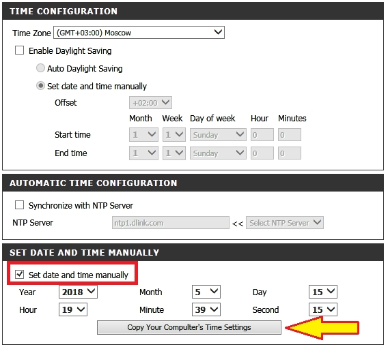The image size is (388, 349).
Task: Open the Month 5 dropdown
Action: point(206,292)
